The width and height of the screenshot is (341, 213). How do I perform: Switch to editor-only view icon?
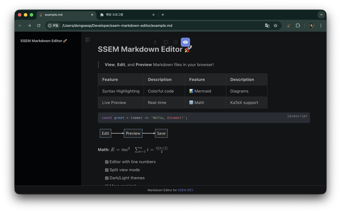pyautogui.click(x=166, y=42)
